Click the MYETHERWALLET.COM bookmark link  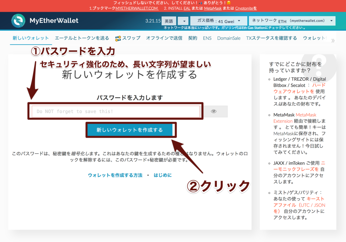[137, 8]
